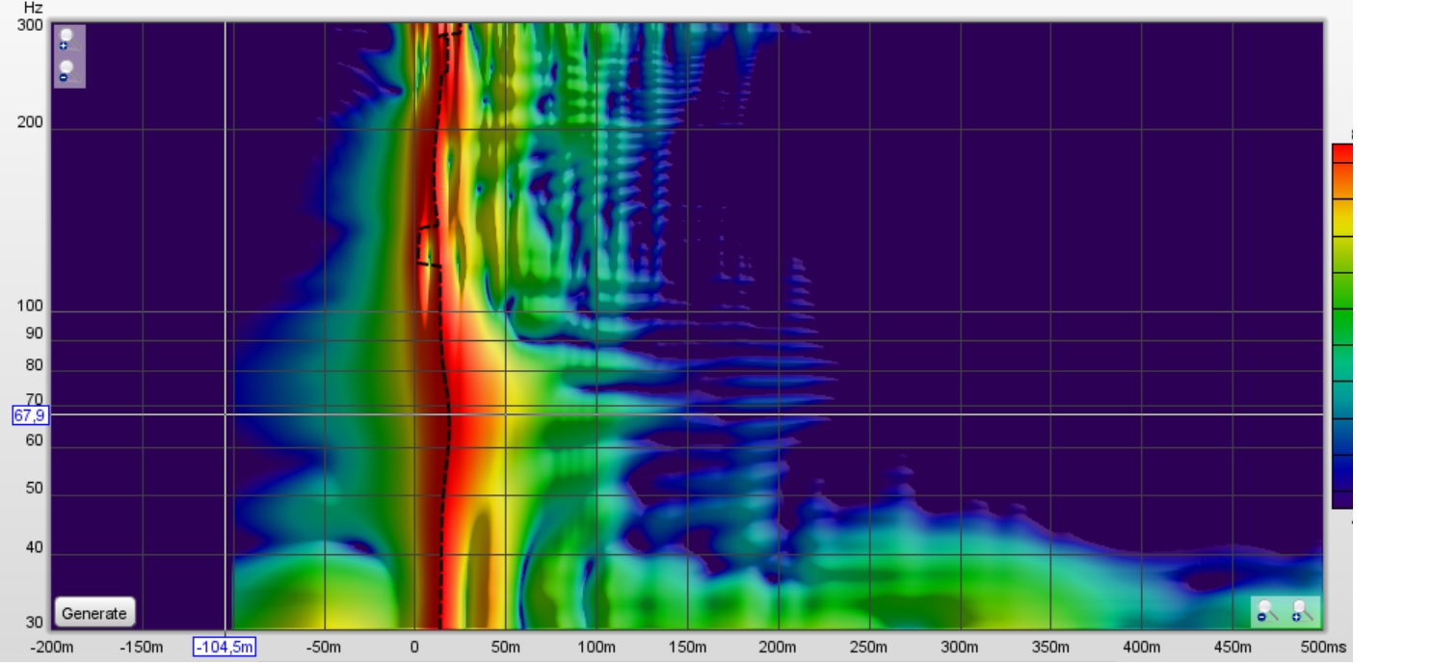
Task: Zoom in the vertical frequency axis
Action: [66, 40]
